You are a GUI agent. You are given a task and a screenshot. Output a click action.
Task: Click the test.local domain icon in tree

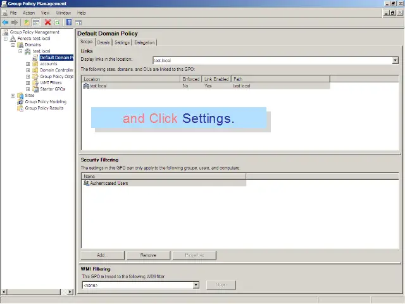(x=28, y=51)
